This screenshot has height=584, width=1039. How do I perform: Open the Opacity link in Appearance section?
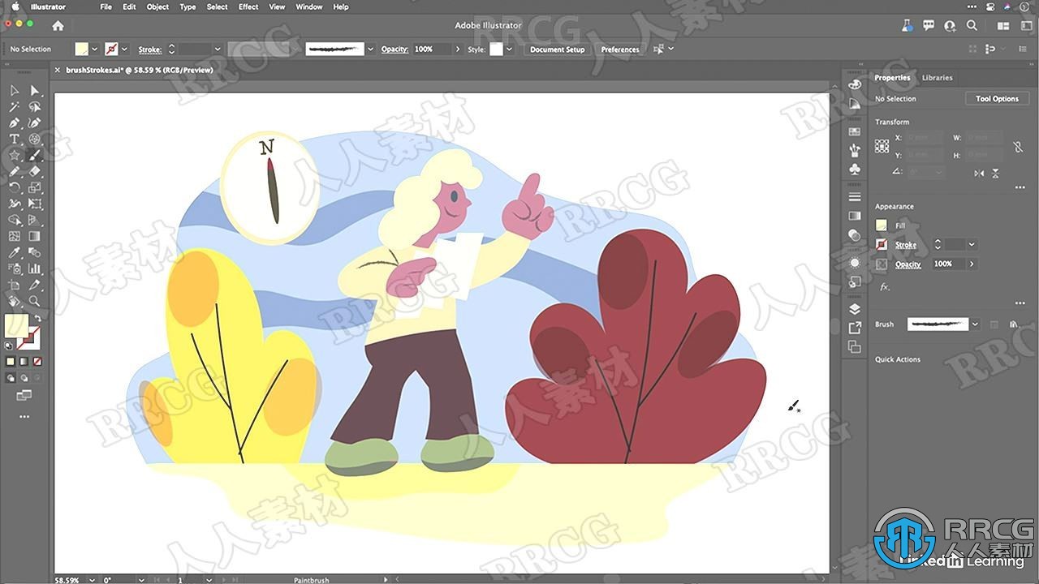pos(908,264)
